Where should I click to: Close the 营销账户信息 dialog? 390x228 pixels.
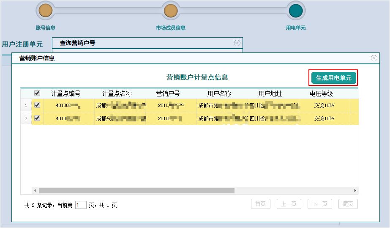[374, 58]
